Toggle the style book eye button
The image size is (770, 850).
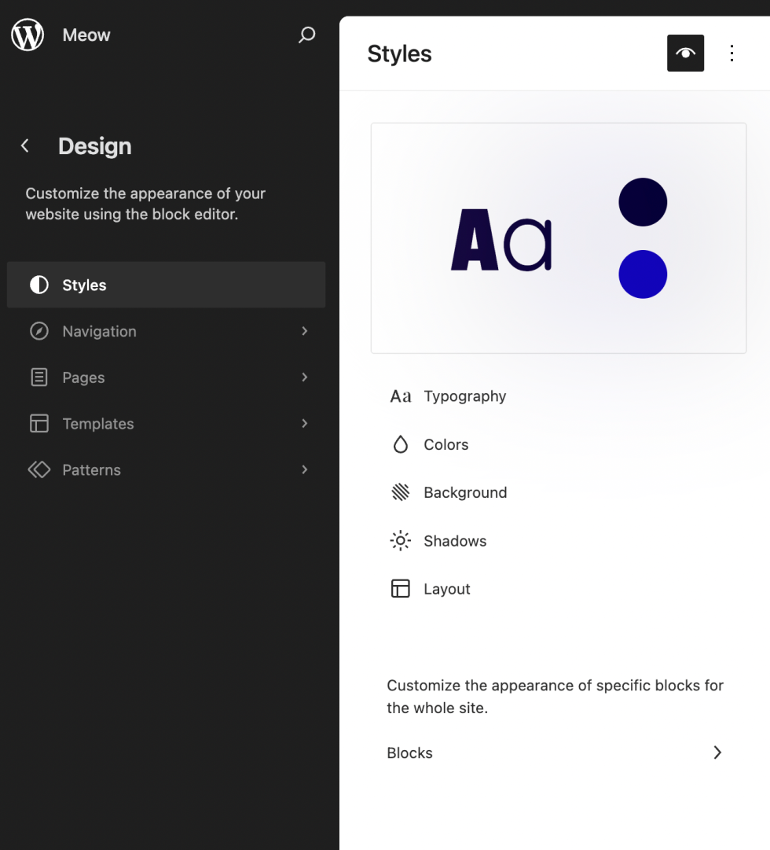(685, 53)
